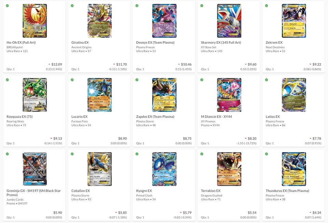Open the Deoxys EX card image
The height and width of the screenshot is (223, 328).
(x=164, y=21)
